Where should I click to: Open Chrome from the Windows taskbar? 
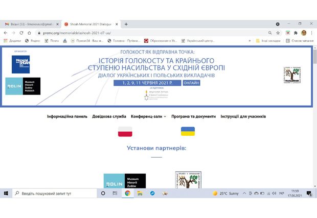click(x=127, y=193)
